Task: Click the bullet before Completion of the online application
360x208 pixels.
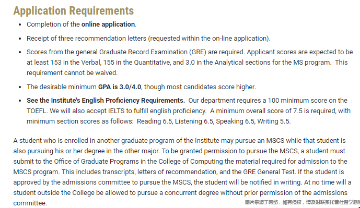Action: coord(20,25)
